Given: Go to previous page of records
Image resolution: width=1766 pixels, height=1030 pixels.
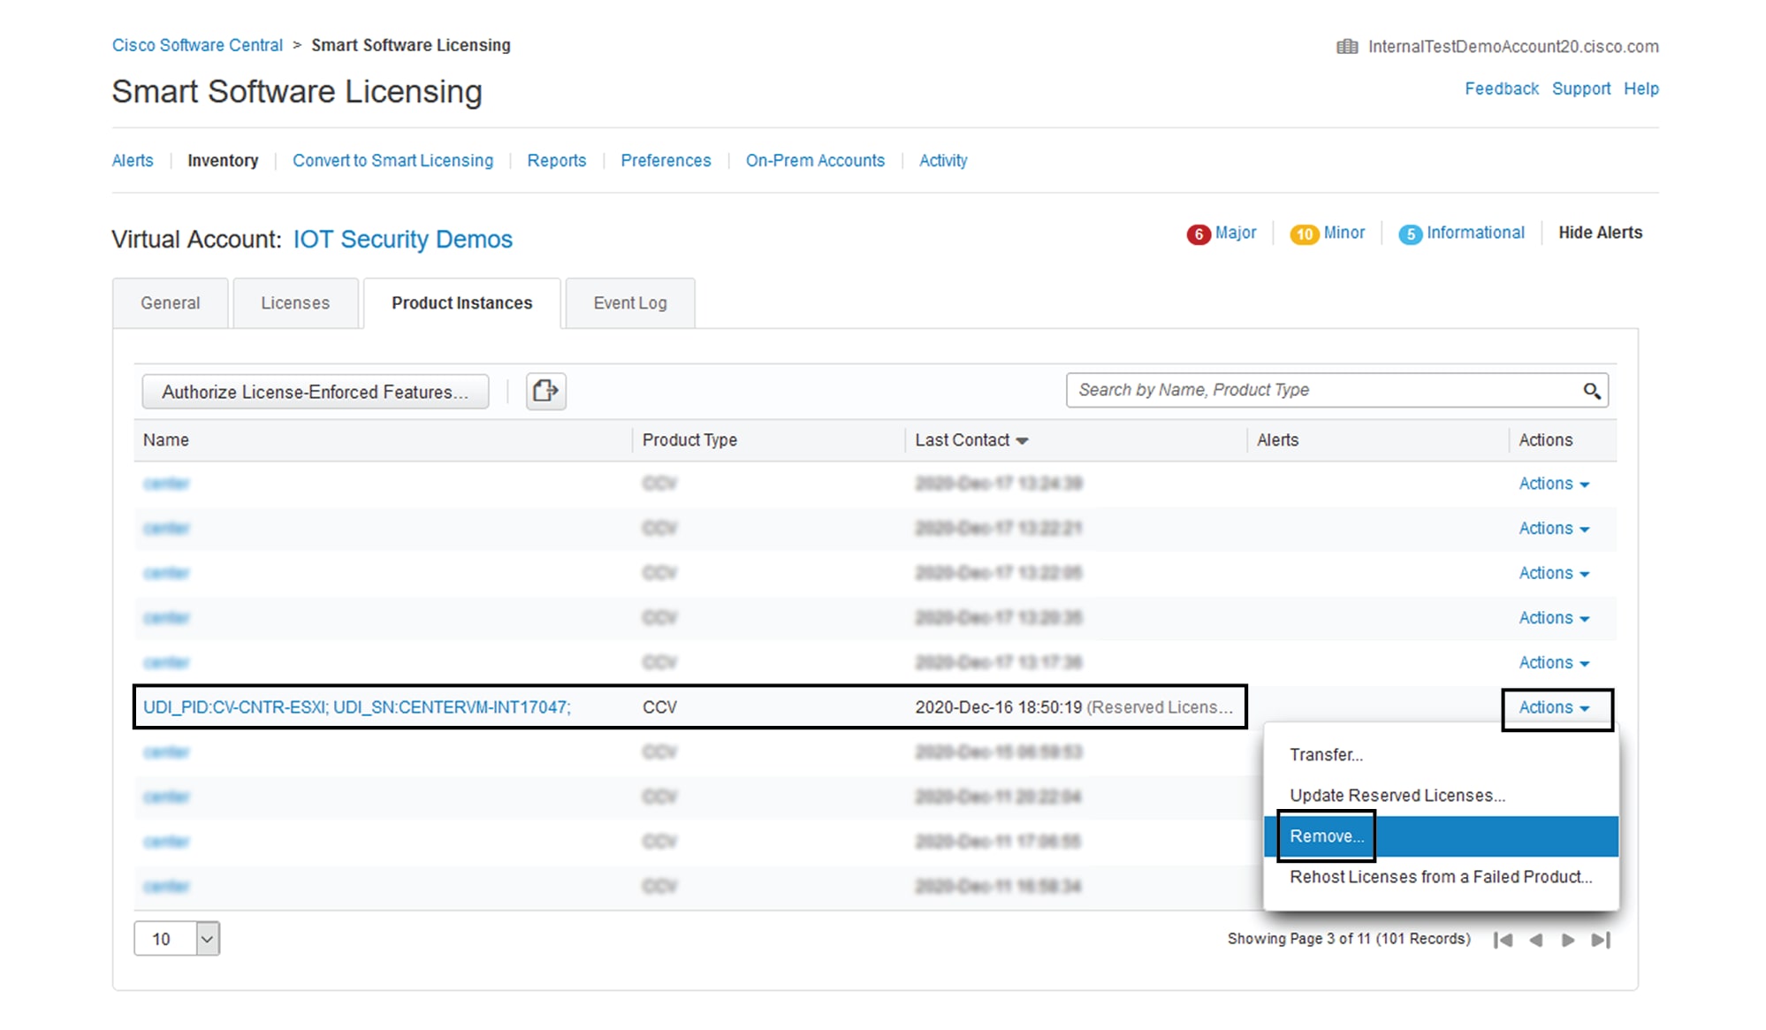Looking at the screenshot, I should (x=1536, y=940).
